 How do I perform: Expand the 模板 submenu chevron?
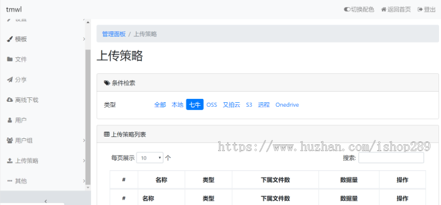[84, 39]
